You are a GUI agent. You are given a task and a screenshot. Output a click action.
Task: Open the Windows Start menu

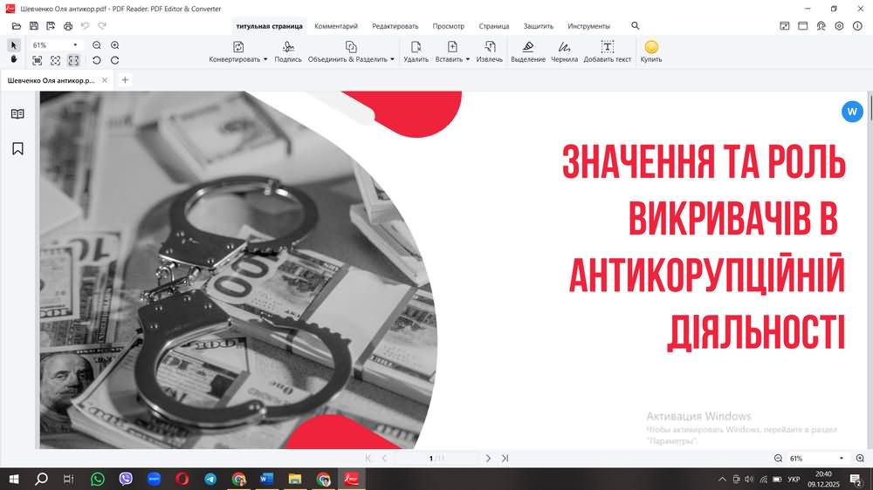pos(13,479)
